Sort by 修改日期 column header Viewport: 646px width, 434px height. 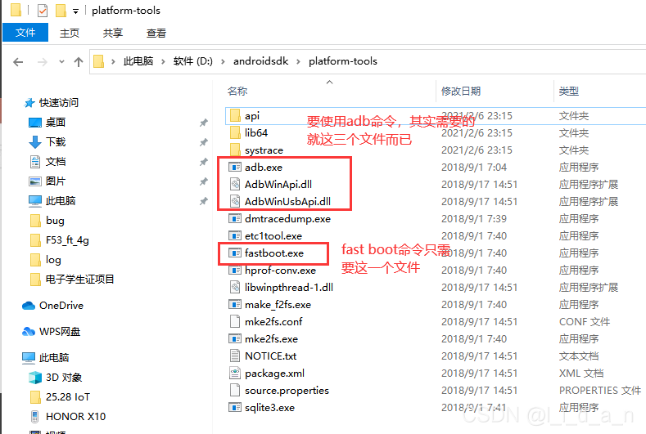click(x=461, y=91)
